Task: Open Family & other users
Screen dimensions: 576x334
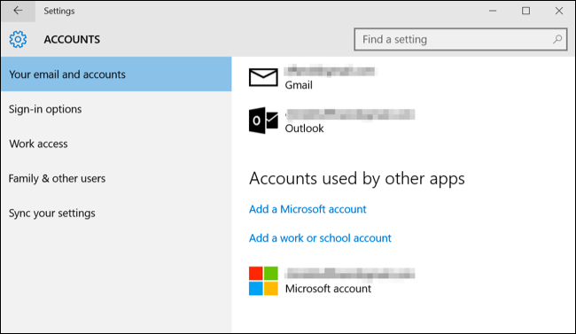Action: click(116, 179)
